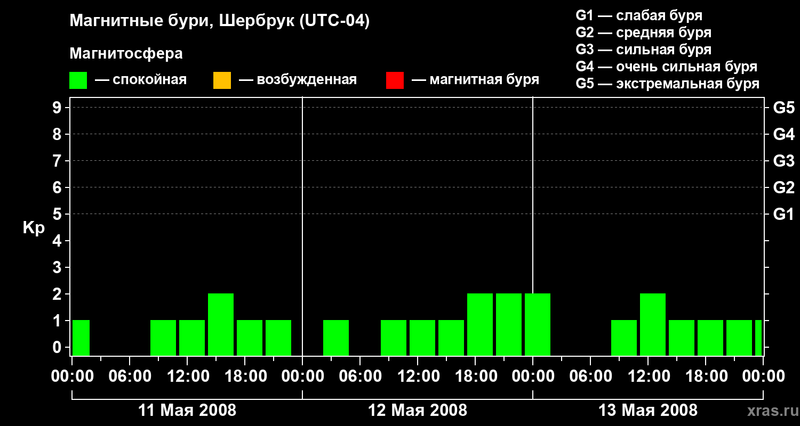Click the Kp 2 bar at 12:00 on 13 May

(653, 324)
